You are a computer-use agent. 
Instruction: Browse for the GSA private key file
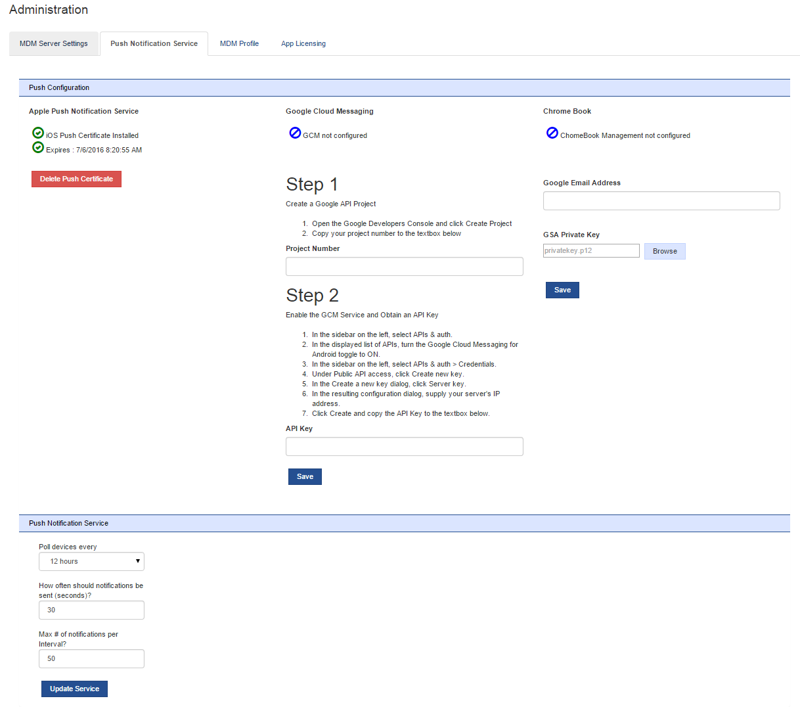tap(665, 251)
